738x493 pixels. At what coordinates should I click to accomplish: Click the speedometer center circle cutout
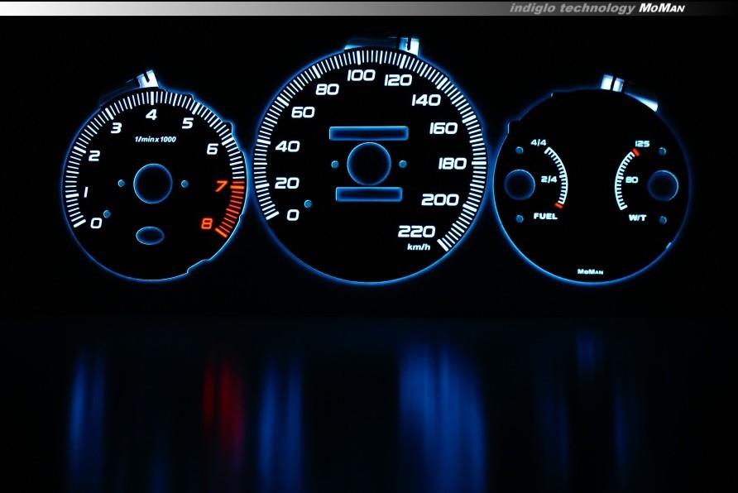click(368, 163)
